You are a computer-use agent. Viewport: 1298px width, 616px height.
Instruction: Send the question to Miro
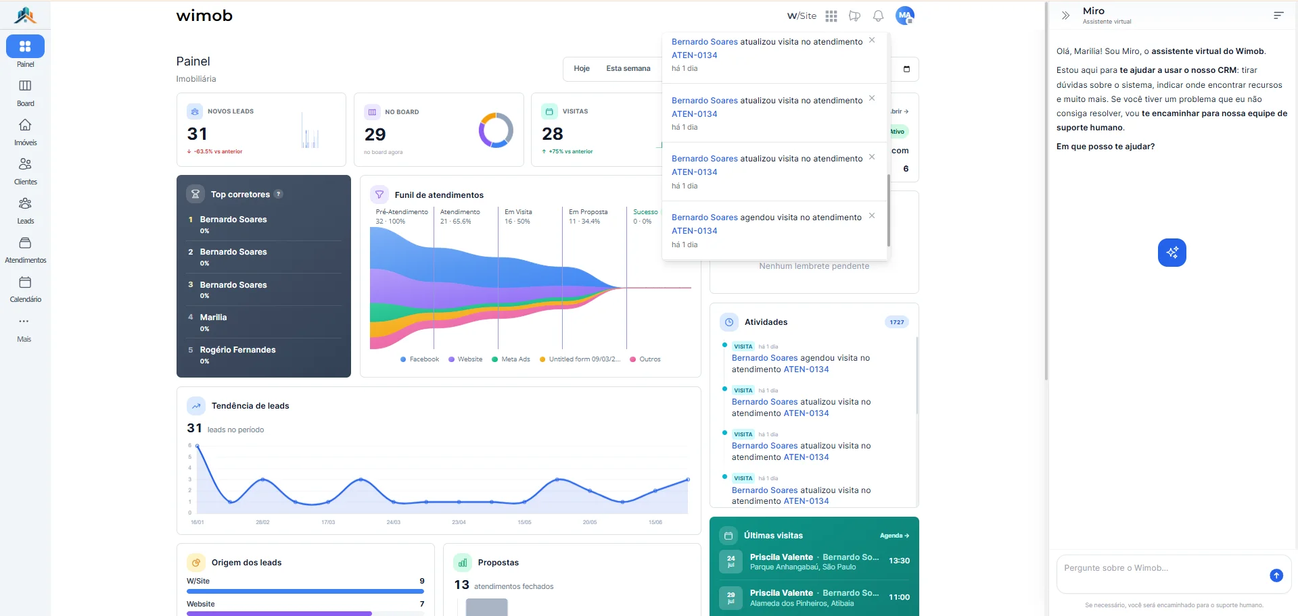tap(1276, 575)
